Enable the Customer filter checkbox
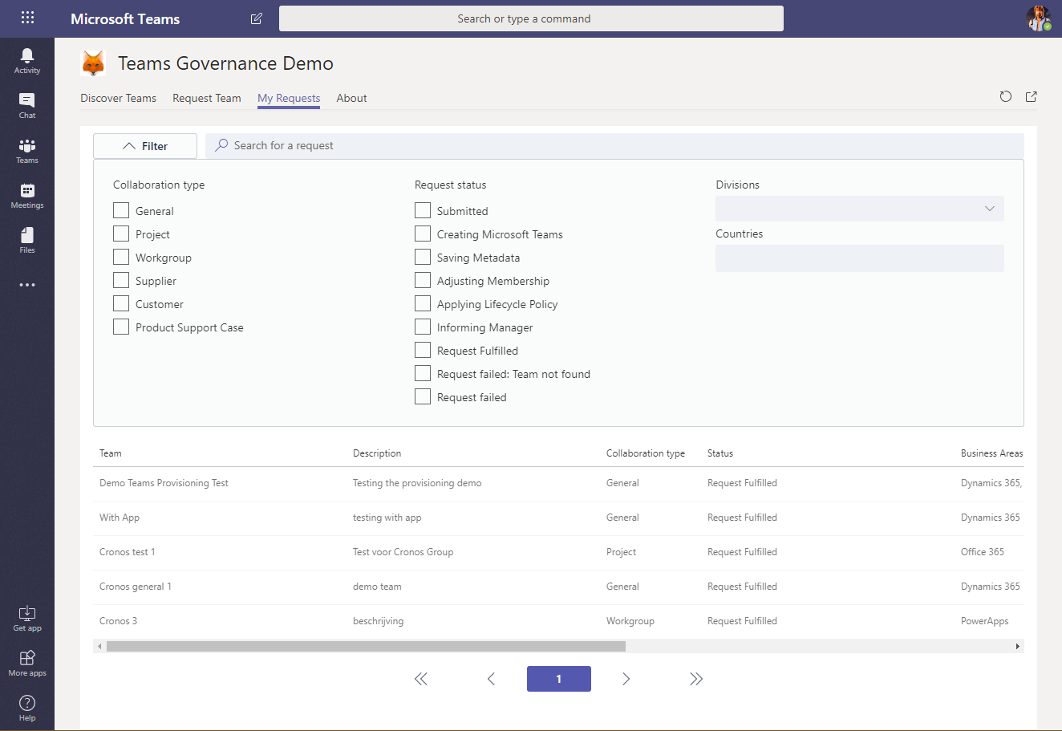Image resolution: width=1062 pixels, height=731 pixels. click(x=121, y=303)
